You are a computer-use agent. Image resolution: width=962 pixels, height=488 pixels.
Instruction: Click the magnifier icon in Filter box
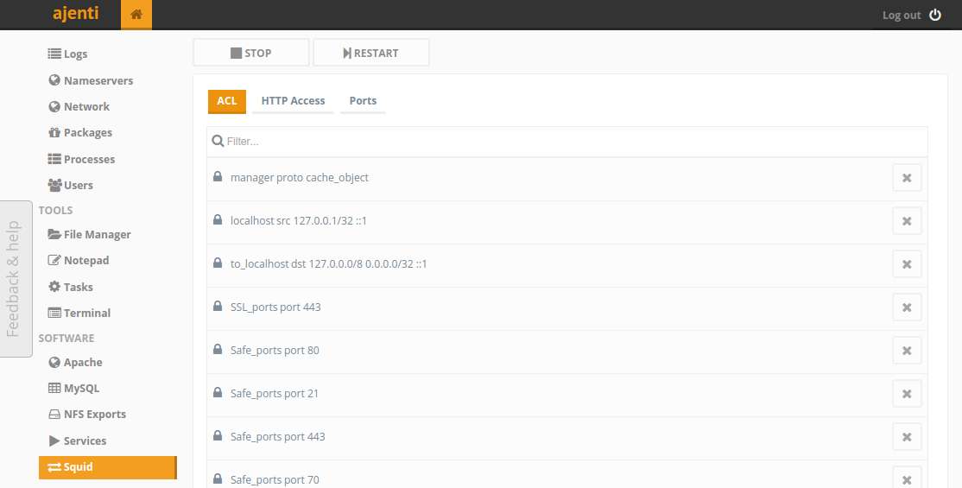pyautogui.click(x=218, y=141)
